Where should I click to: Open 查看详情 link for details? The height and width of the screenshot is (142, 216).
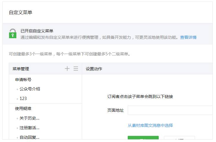[x=188, y=37]
